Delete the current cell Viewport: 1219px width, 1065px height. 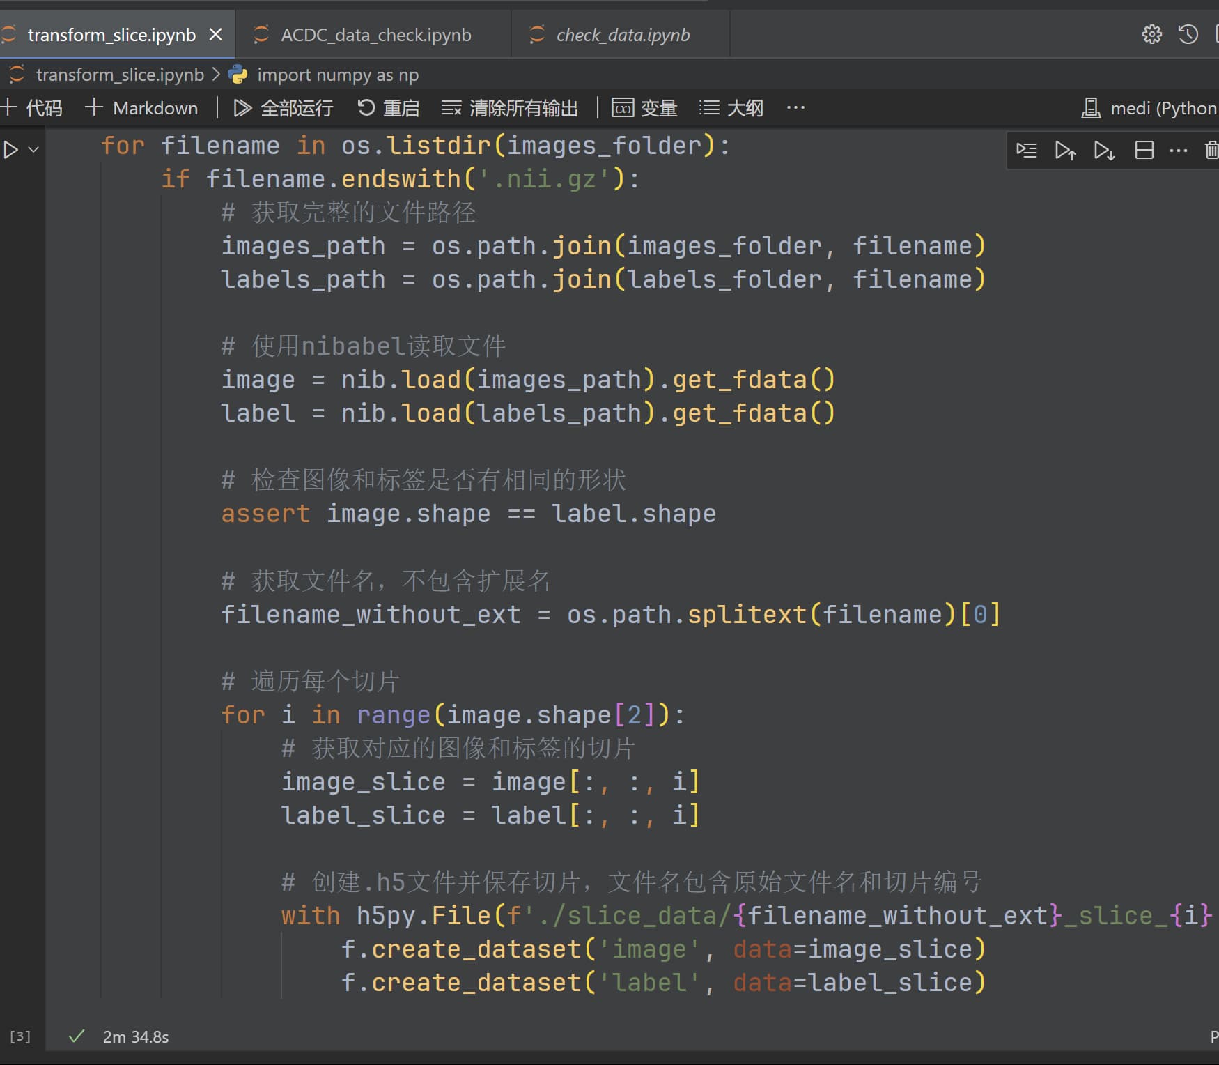(1211, 151)
